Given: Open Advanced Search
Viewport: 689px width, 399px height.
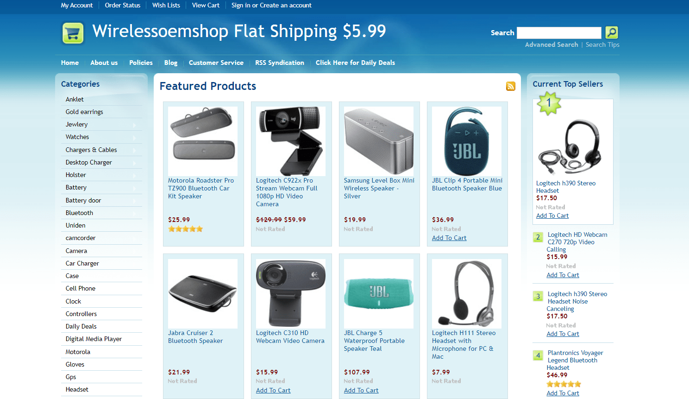Looking at the screenshot, I should [x=551, y=44].
